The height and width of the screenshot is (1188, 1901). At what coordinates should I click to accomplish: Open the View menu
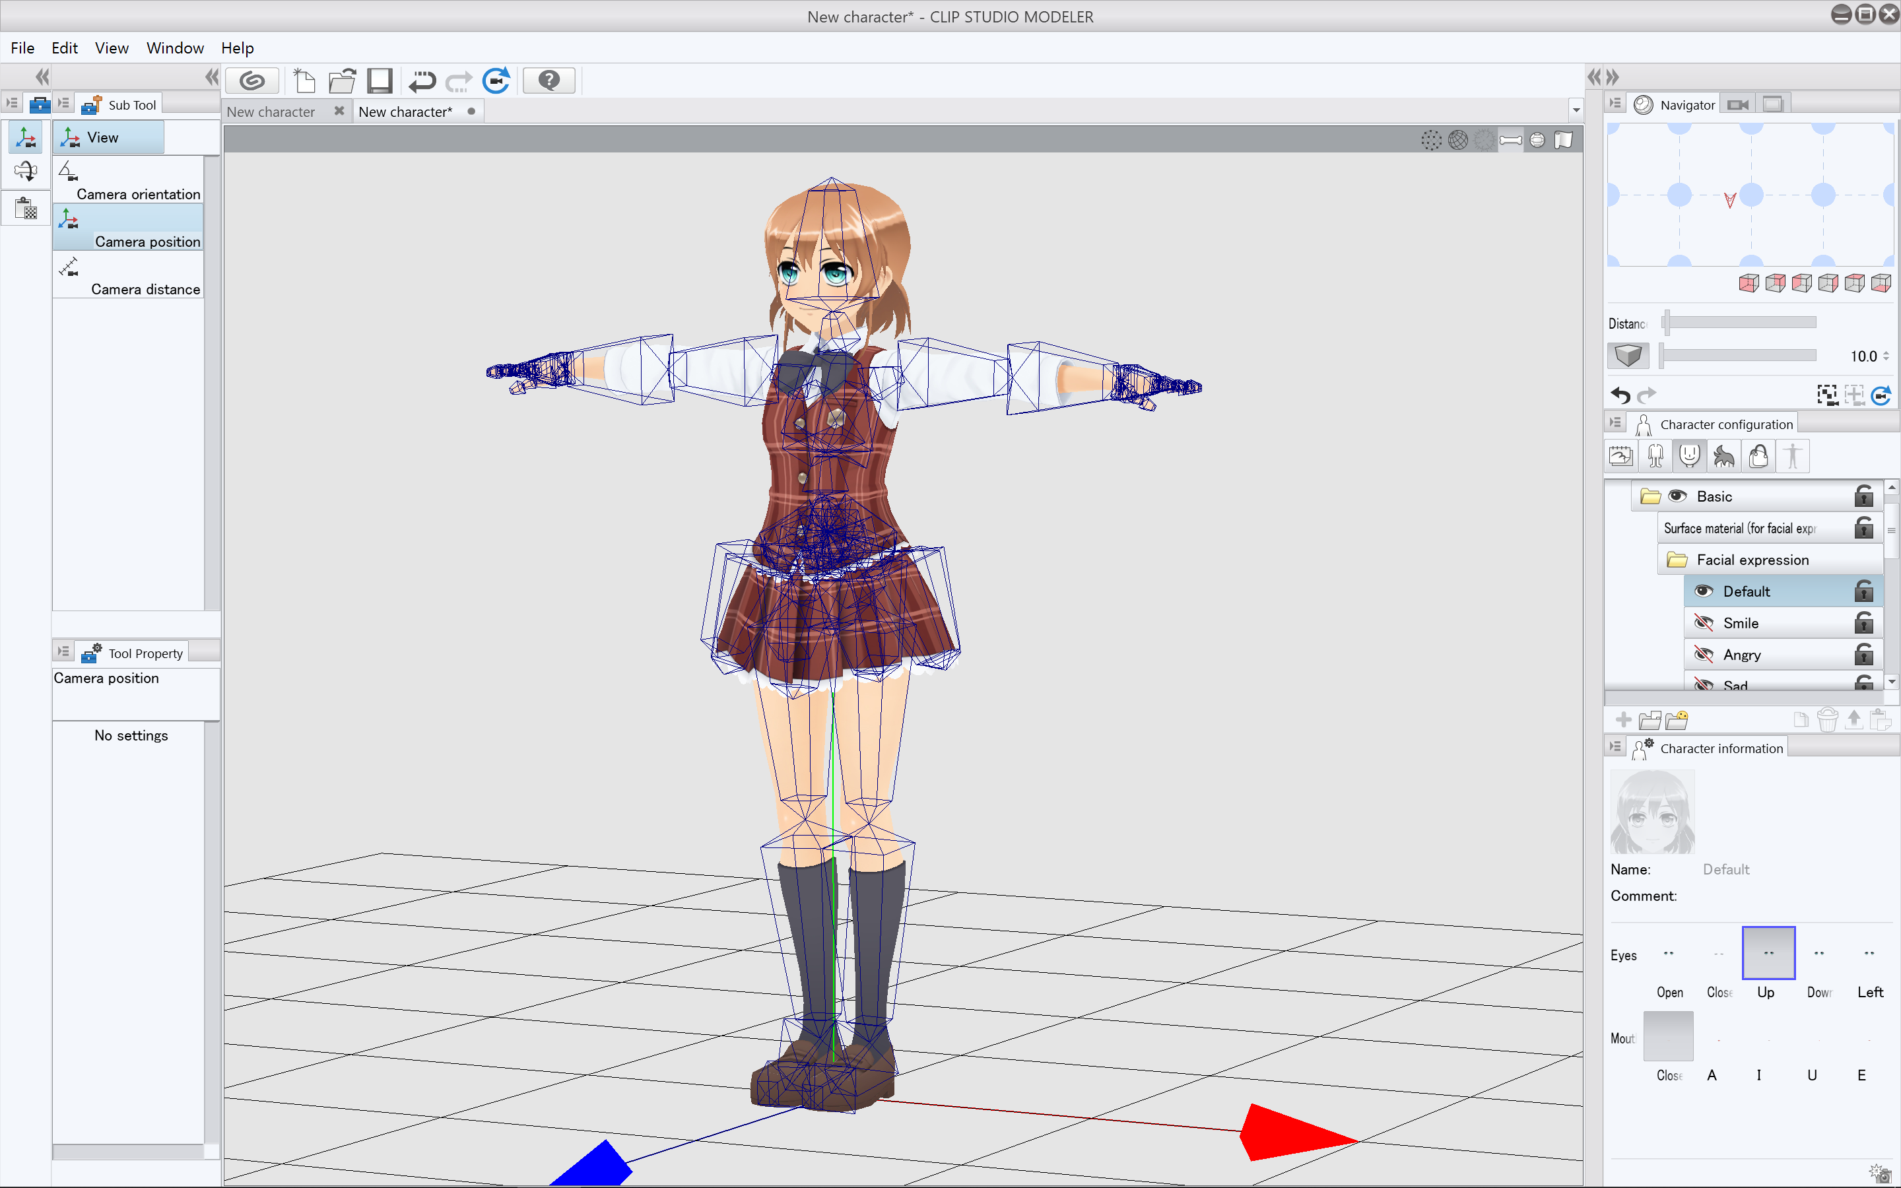[111, 48]
